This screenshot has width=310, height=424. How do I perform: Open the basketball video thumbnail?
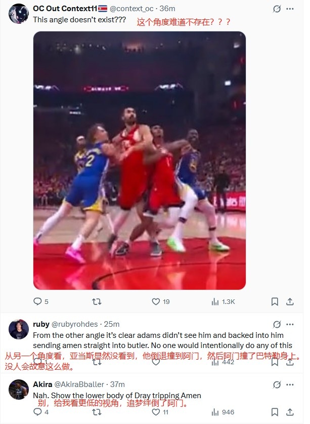click(x=140, y=161)
